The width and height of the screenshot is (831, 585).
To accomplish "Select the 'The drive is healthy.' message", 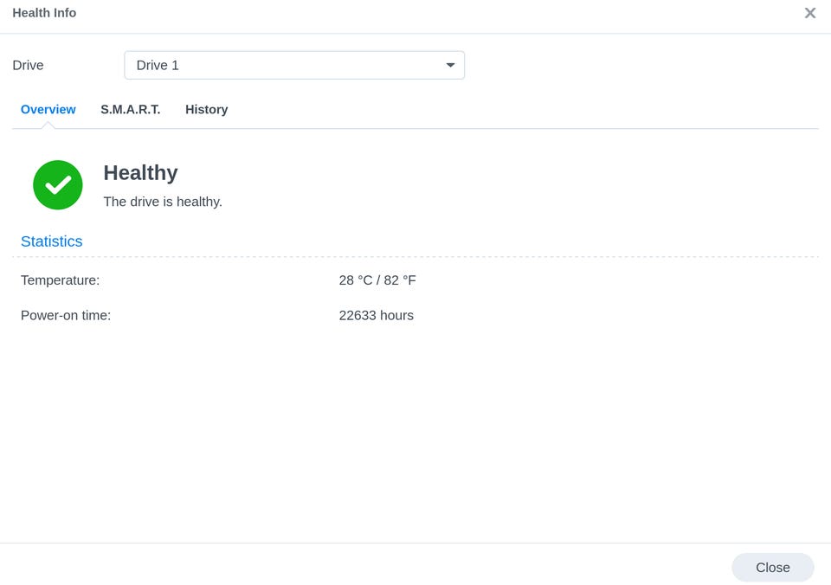I will 163,202.
